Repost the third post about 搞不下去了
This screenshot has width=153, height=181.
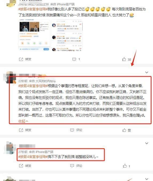point(25,166)
